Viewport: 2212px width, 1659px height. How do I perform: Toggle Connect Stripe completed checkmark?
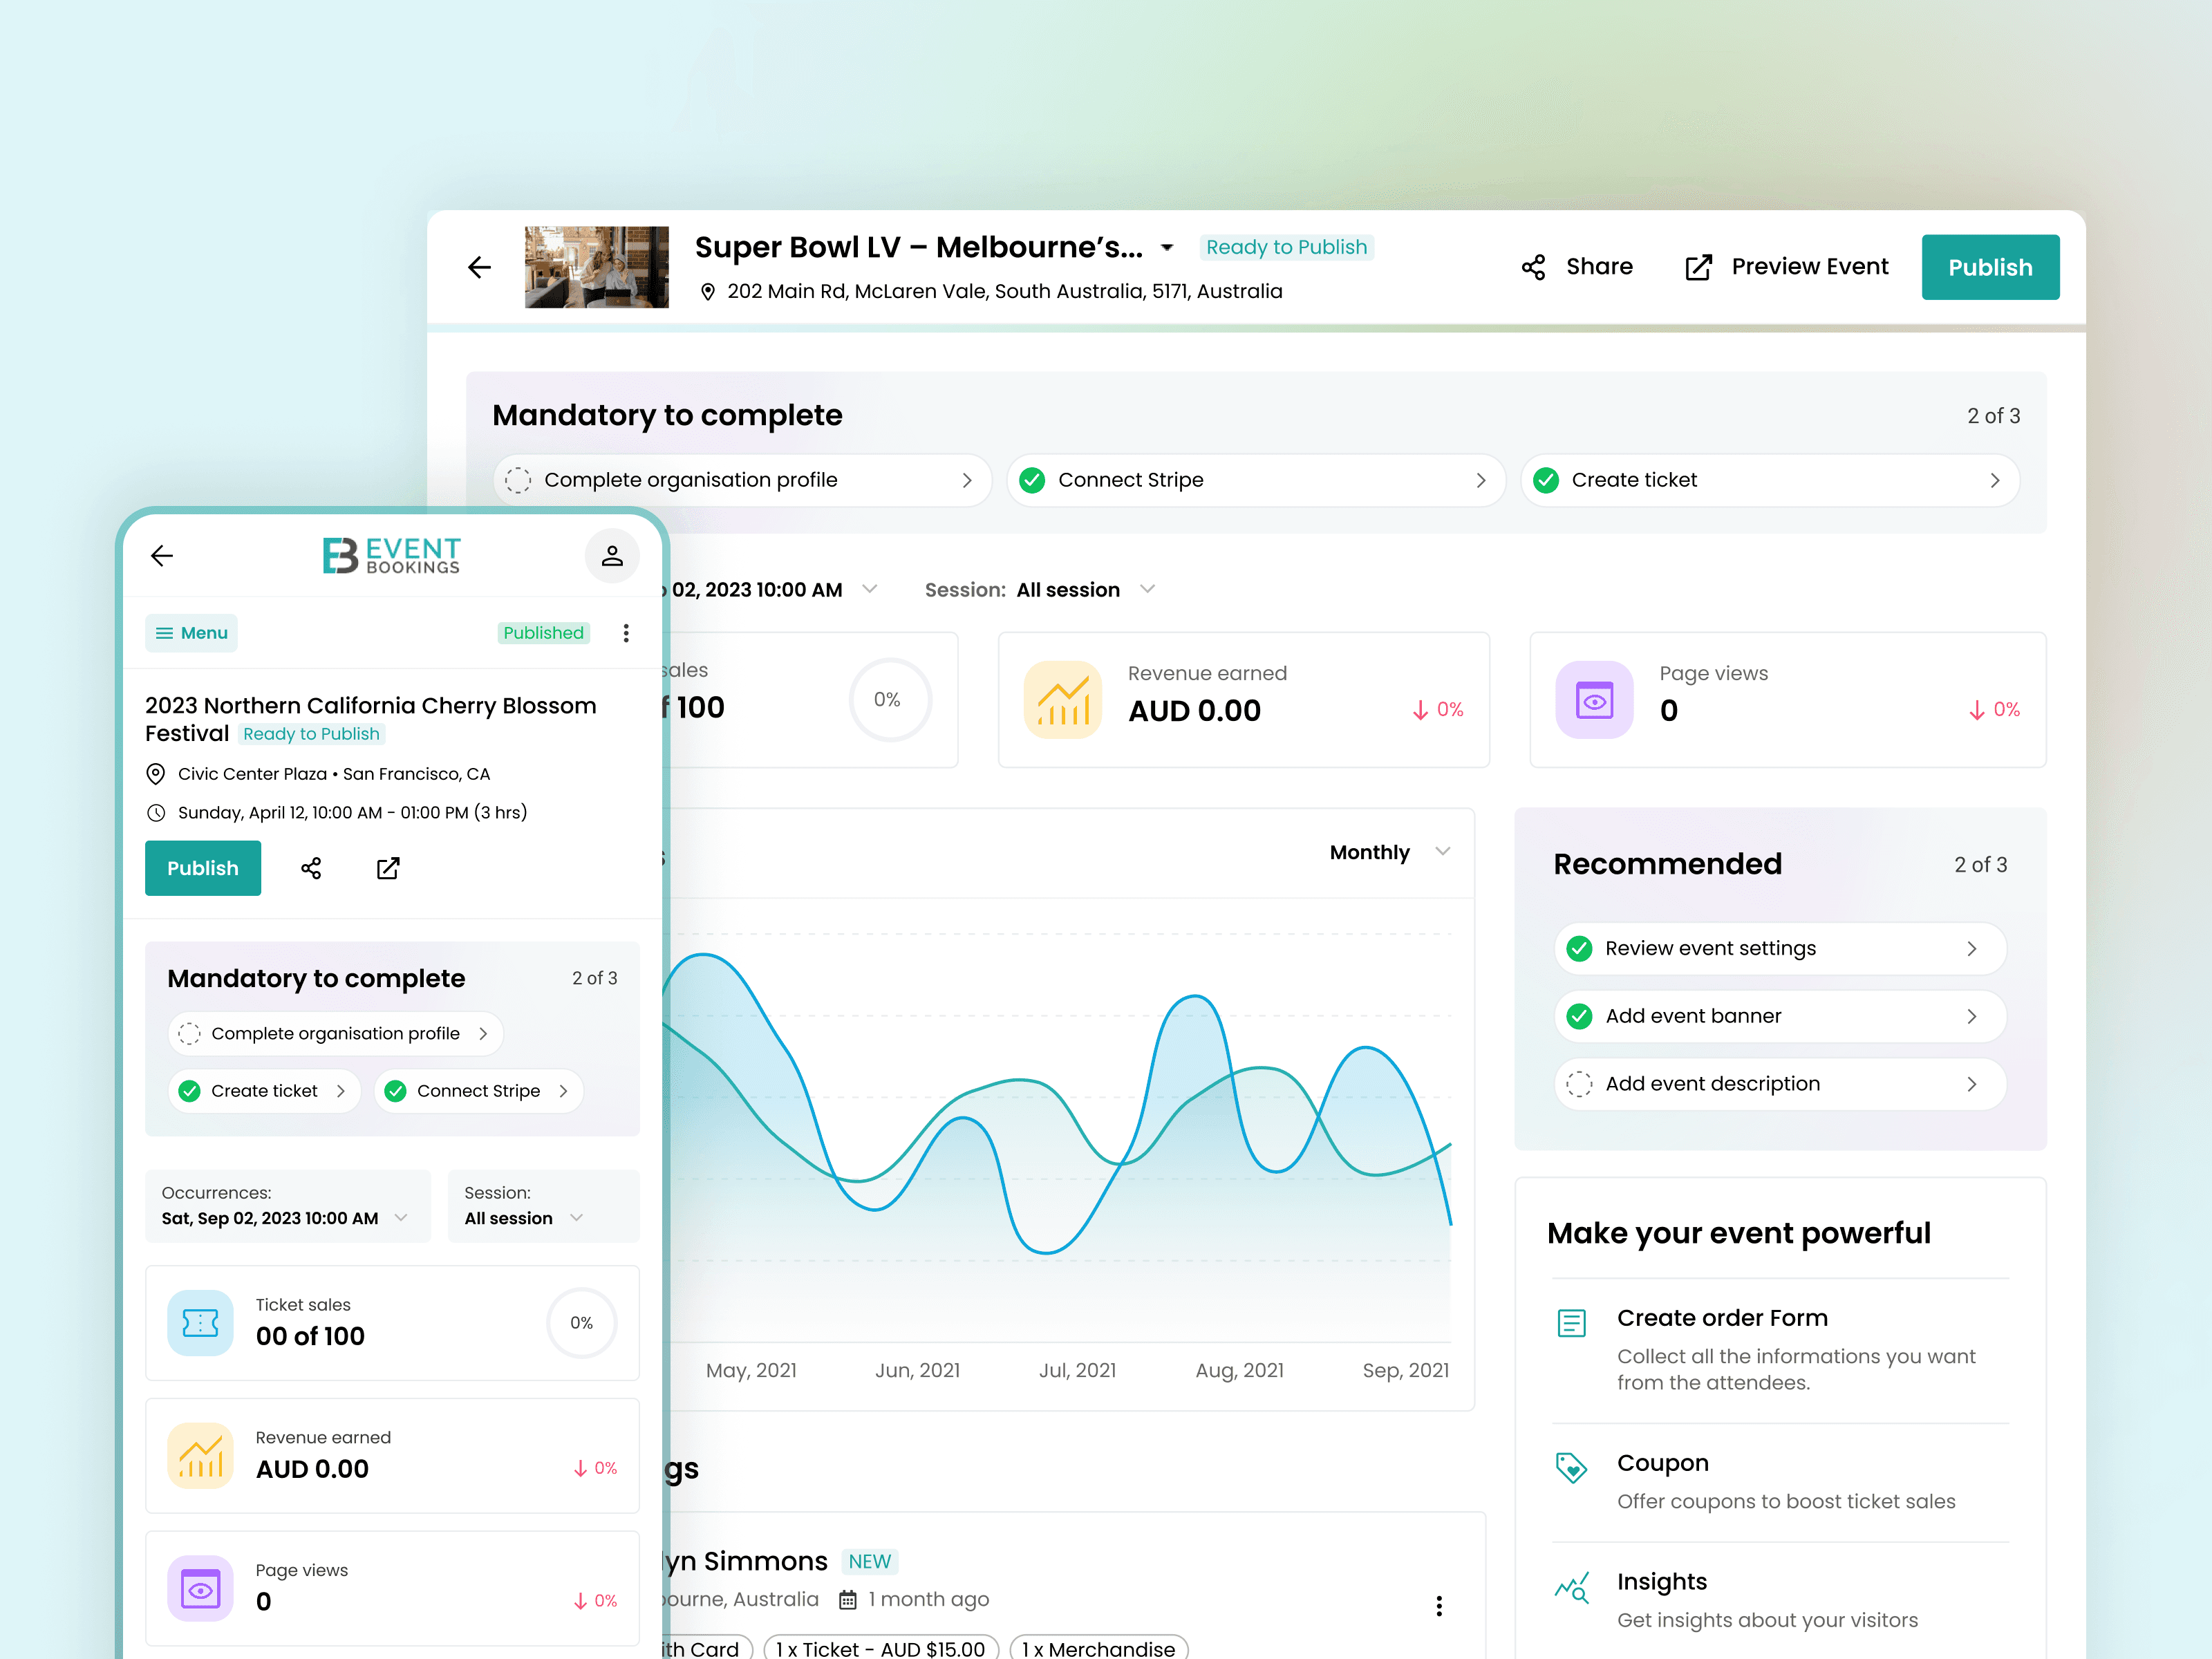1032,480
